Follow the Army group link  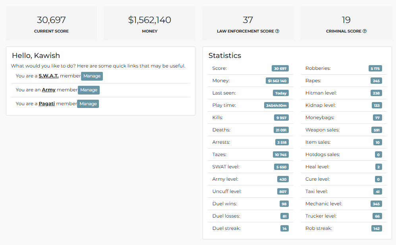48,90
